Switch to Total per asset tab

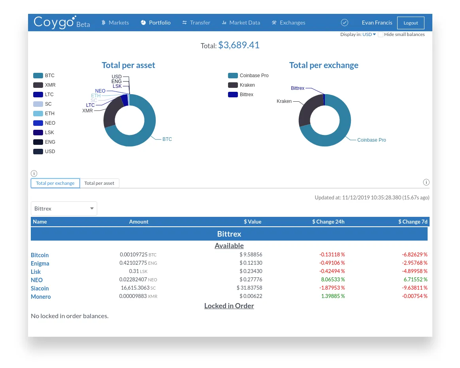tap(99, 183)
